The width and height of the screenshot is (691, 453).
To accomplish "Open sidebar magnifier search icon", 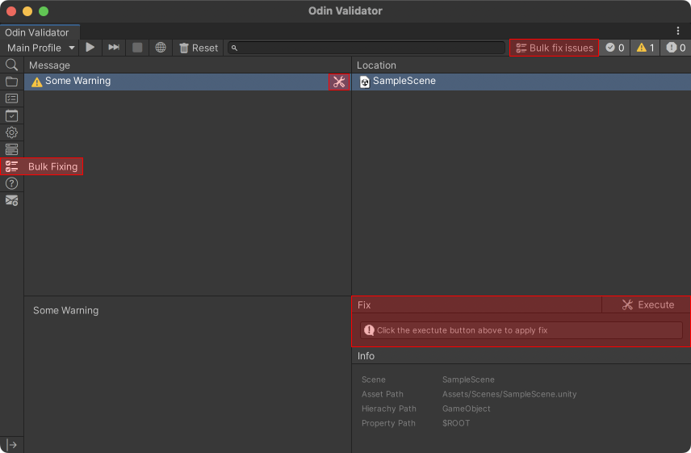I will coord(12,65).
